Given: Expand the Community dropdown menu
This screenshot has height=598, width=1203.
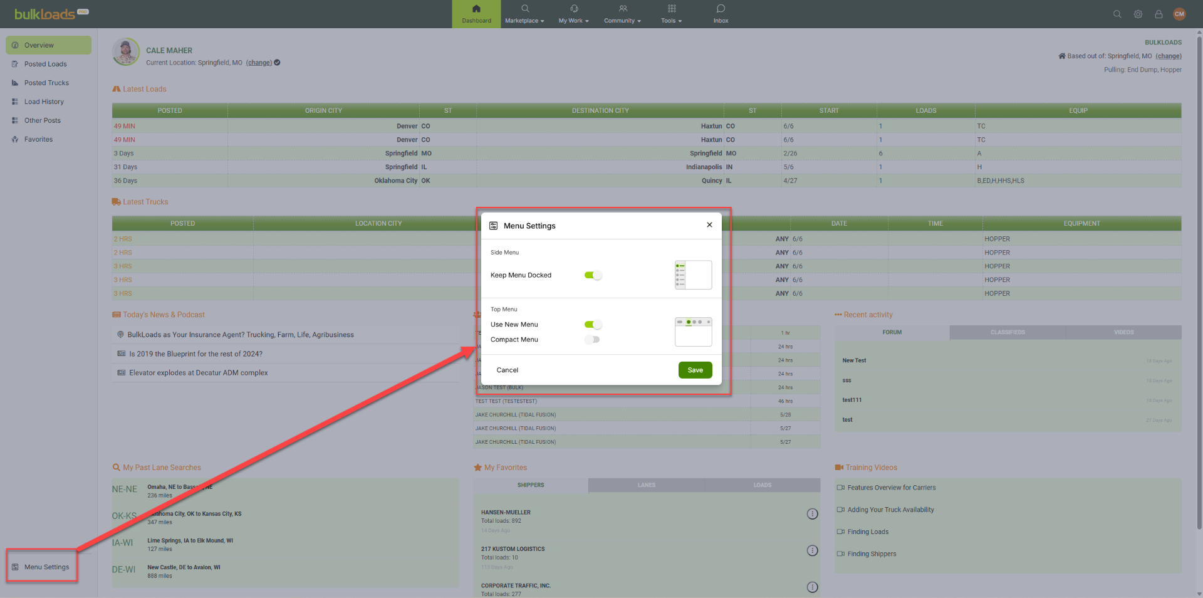Looking at the screenshot, I should (622, 14).
